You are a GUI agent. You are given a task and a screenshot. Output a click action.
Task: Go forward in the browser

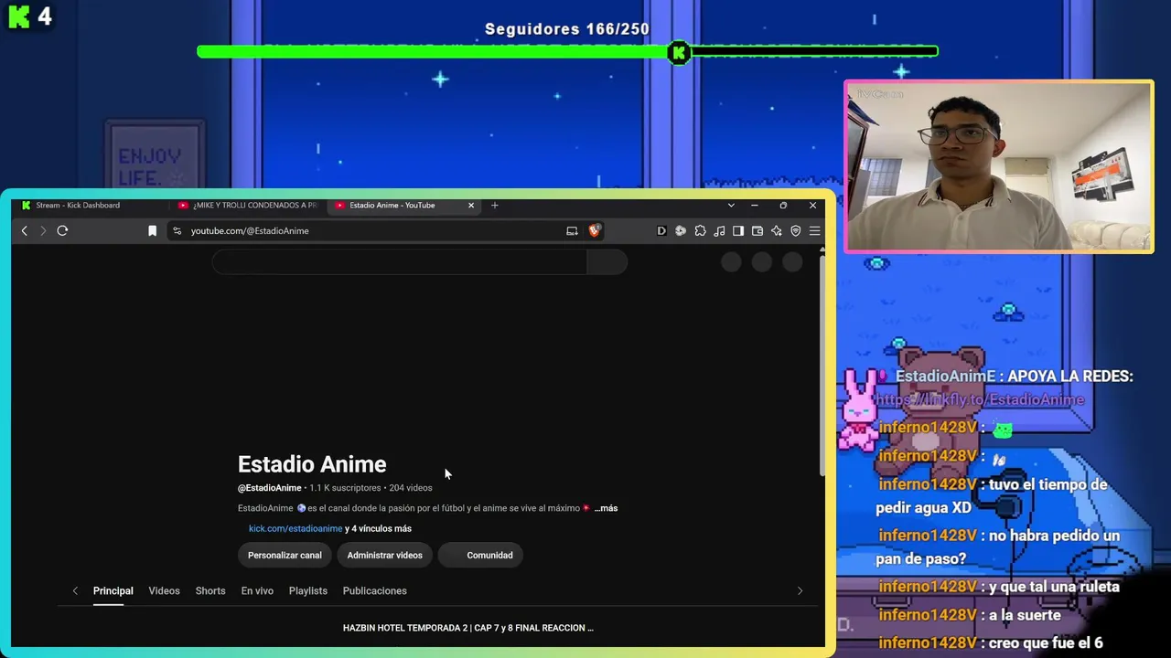click(42, 230)
